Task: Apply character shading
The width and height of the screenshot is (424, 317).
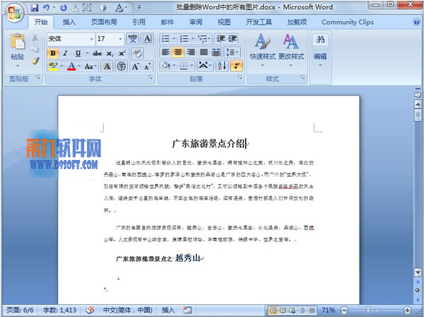Action: [107, 66]
